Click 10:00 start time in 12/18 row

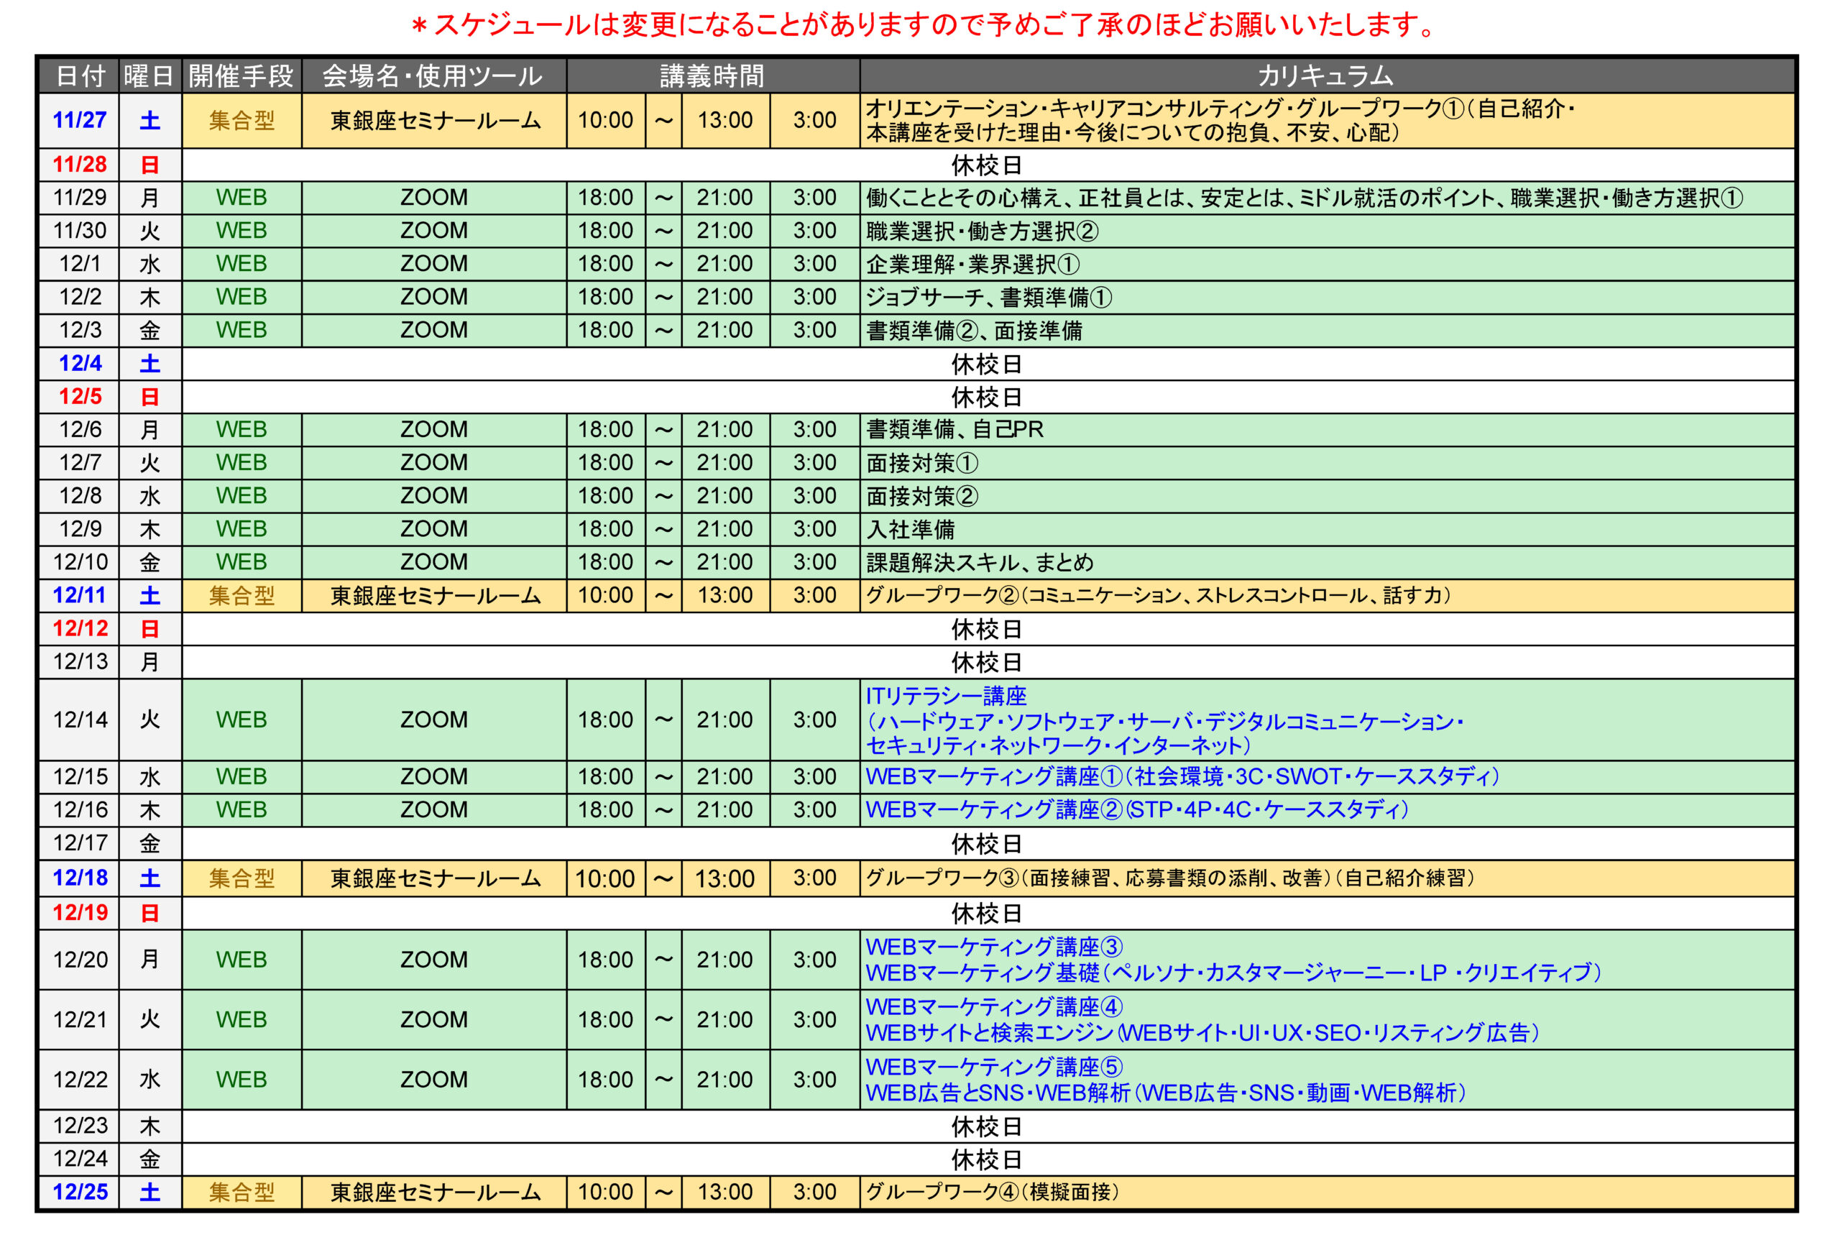tap(606, 878)
